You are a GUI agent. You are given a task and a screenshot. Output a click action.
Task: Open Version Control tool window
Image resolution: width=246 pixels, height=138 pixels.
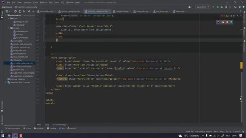(x=13, y=128)
